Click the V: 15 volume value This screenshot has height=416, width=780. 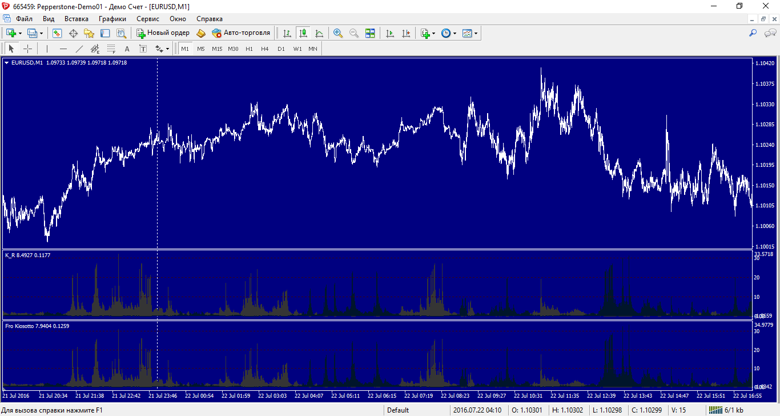point(678,410)
